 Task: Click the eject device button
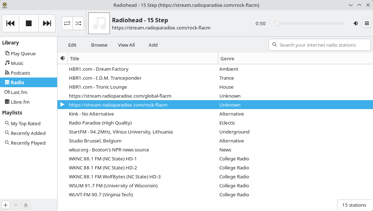coord(26,205)
